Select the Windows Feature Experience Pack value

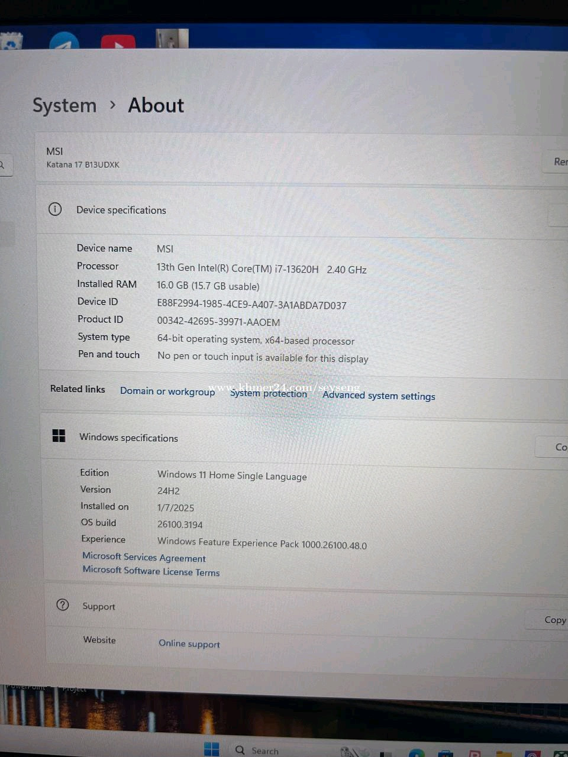tap(262, 543)
